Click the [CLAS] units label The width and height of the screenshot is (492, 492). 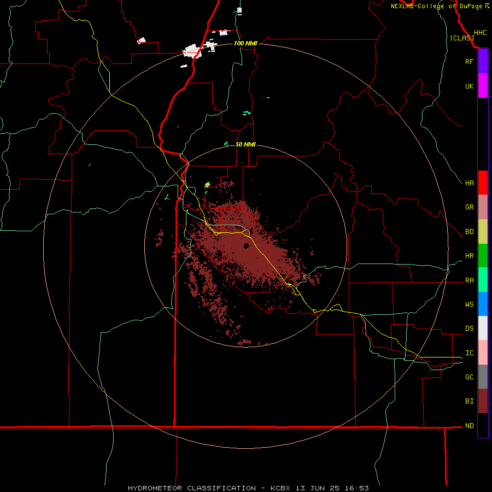point(462,38)
